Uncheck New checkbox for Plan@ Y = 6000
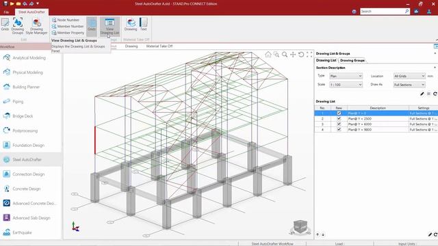438x246 pixels. (x=339, y=124)
